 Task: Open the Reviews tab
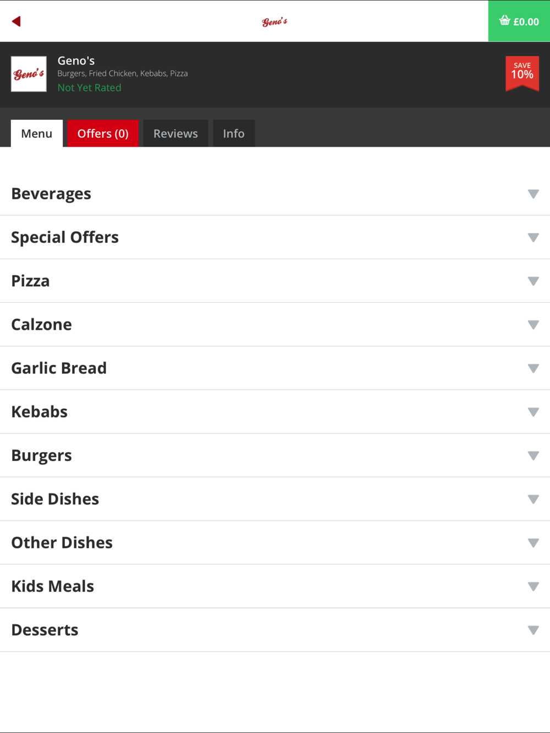point(175,134)
